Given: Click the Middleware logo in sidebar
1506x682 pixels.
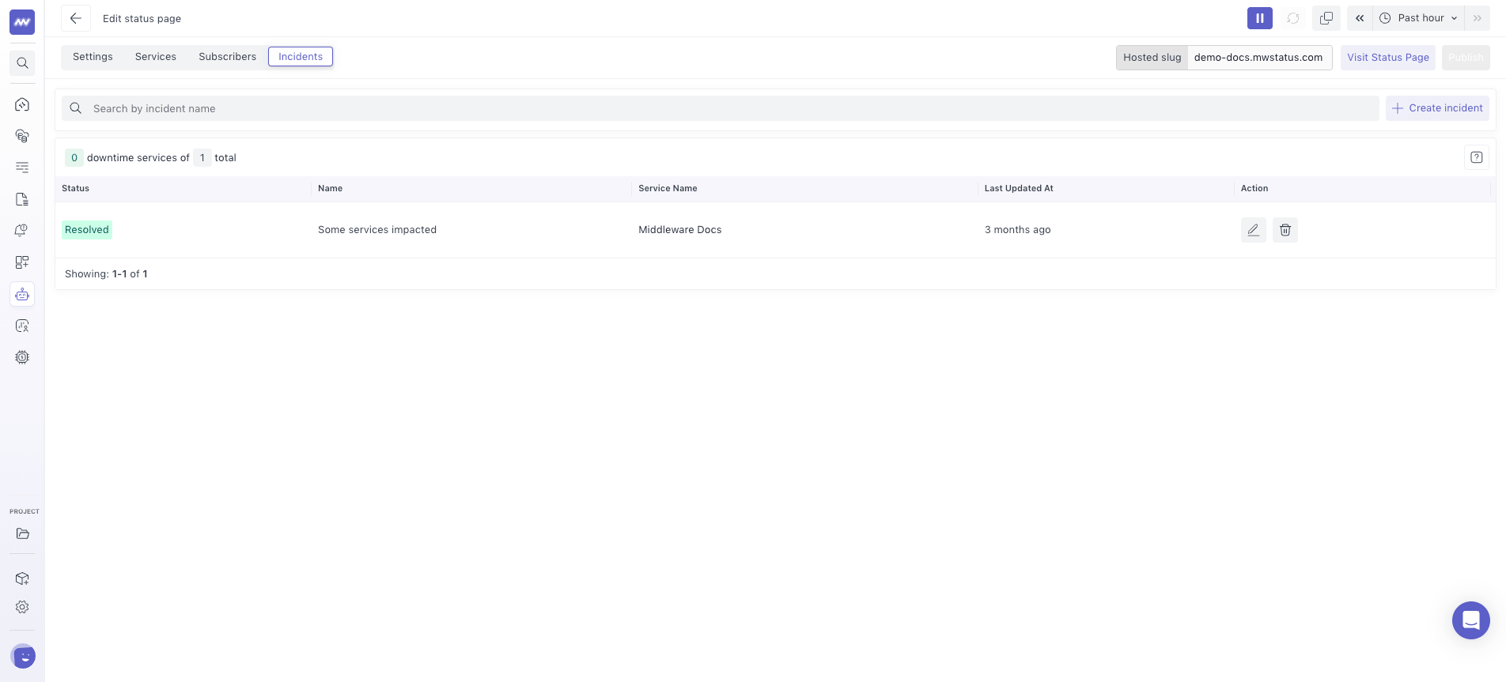Looking at the screenshot, I should pos(22,22).
